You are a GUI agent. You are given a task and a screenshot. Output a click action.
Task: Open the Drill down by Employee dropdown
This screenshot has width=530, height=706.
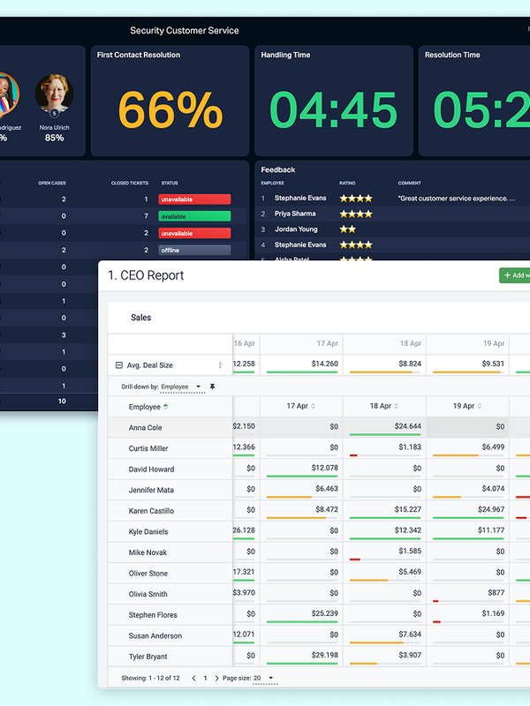pyautogui.click(x=184, y=387)
